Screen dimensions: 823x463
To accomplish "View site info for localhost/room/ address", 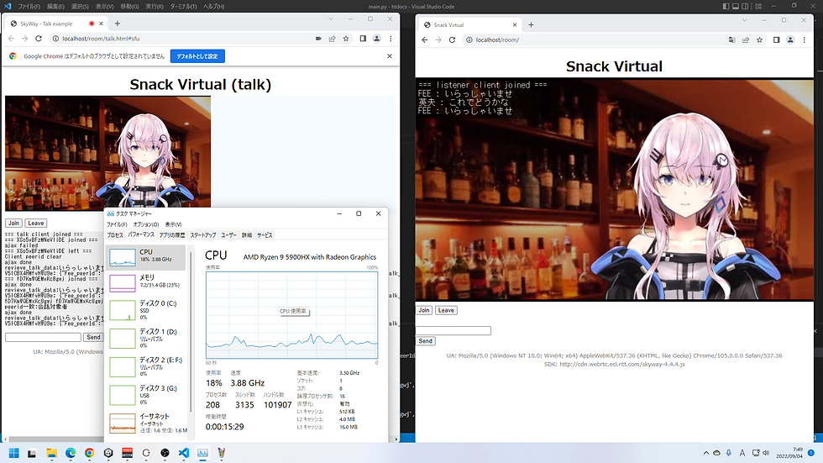I will (x=469, y=39).
